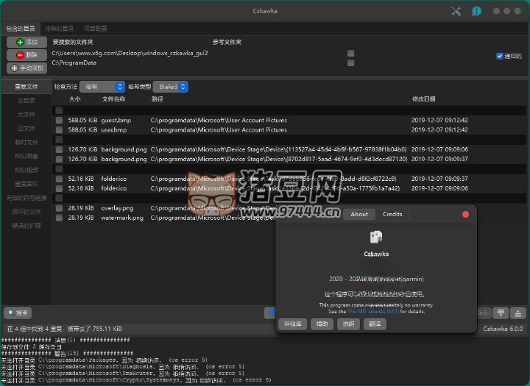Select 相似图像 in the left sidebar
Screen dimensions: 530x386
coord(26,156)
